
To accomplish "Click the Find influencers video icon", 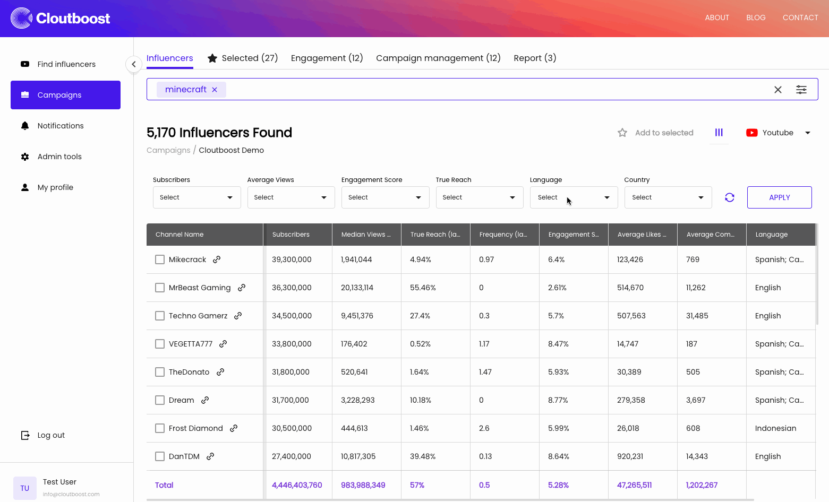I will tap(25, 64).
